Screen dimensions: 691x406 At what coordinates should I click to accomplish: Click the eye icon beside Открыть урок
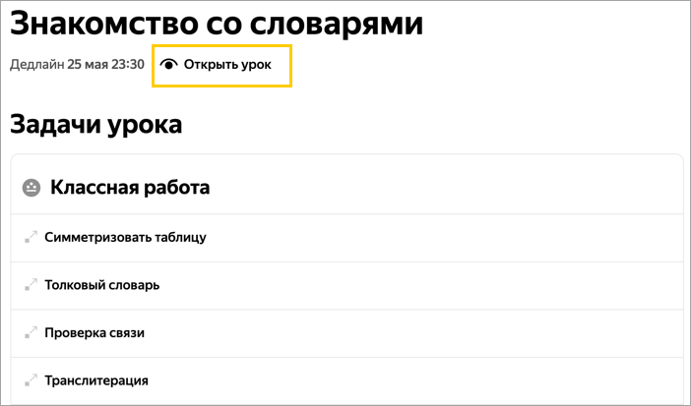[x=168, y=64]
